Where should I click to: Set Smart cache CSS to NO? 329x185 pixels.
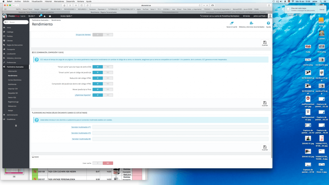pyautogui.click(x=108, y=67)
